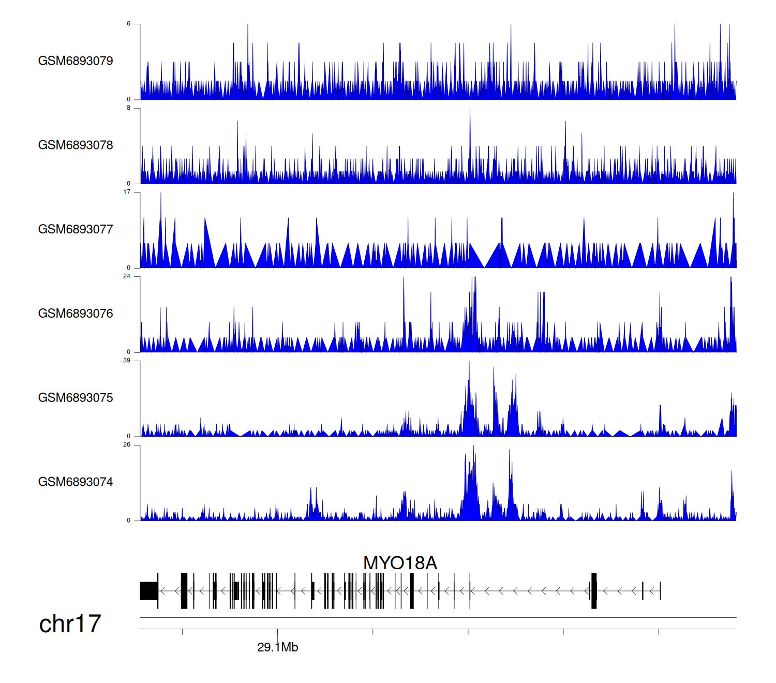Click y-axis maximum value 24
The height and width of the screenshot is (683, 776).
(127, 276)
